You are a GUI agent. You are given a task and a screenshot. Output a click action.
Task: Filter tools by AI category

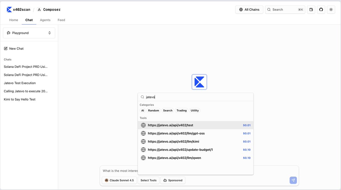click(143, 111)
